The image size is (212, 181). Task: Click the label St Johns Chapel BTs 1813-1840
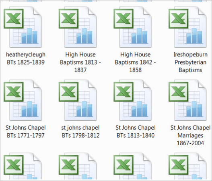(136, 132)
